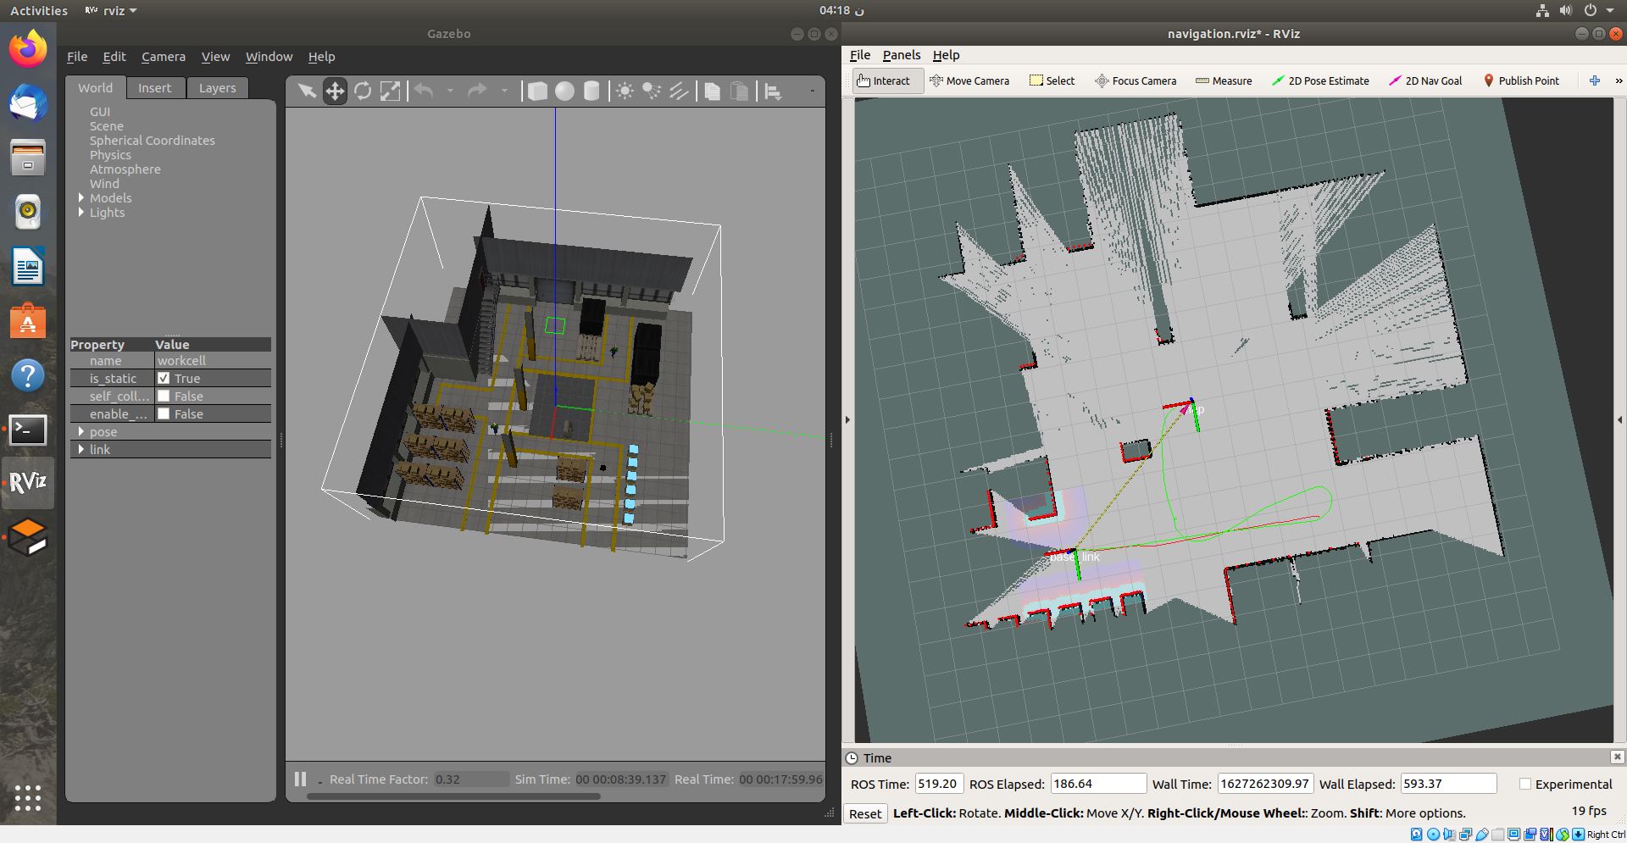Select the 2D Pose Estimate tool
The height and width of the screenshot is (843, 1627).
click(x=1320, y=80)
